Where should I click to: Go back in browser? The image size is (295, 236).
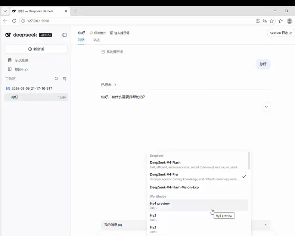coord(5,21)
